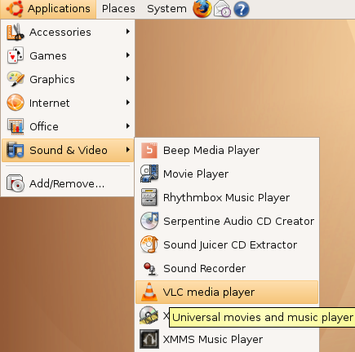Click the Rhythmbox stereo icon
Image resolution: width=355 pixels, height=352 pixels.
(x=149, y=197)
